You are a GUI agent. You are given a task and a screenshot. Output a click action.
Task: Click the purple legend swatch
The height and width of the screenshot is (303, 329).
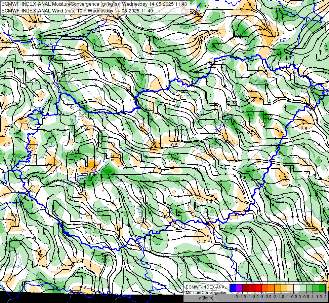239,288
